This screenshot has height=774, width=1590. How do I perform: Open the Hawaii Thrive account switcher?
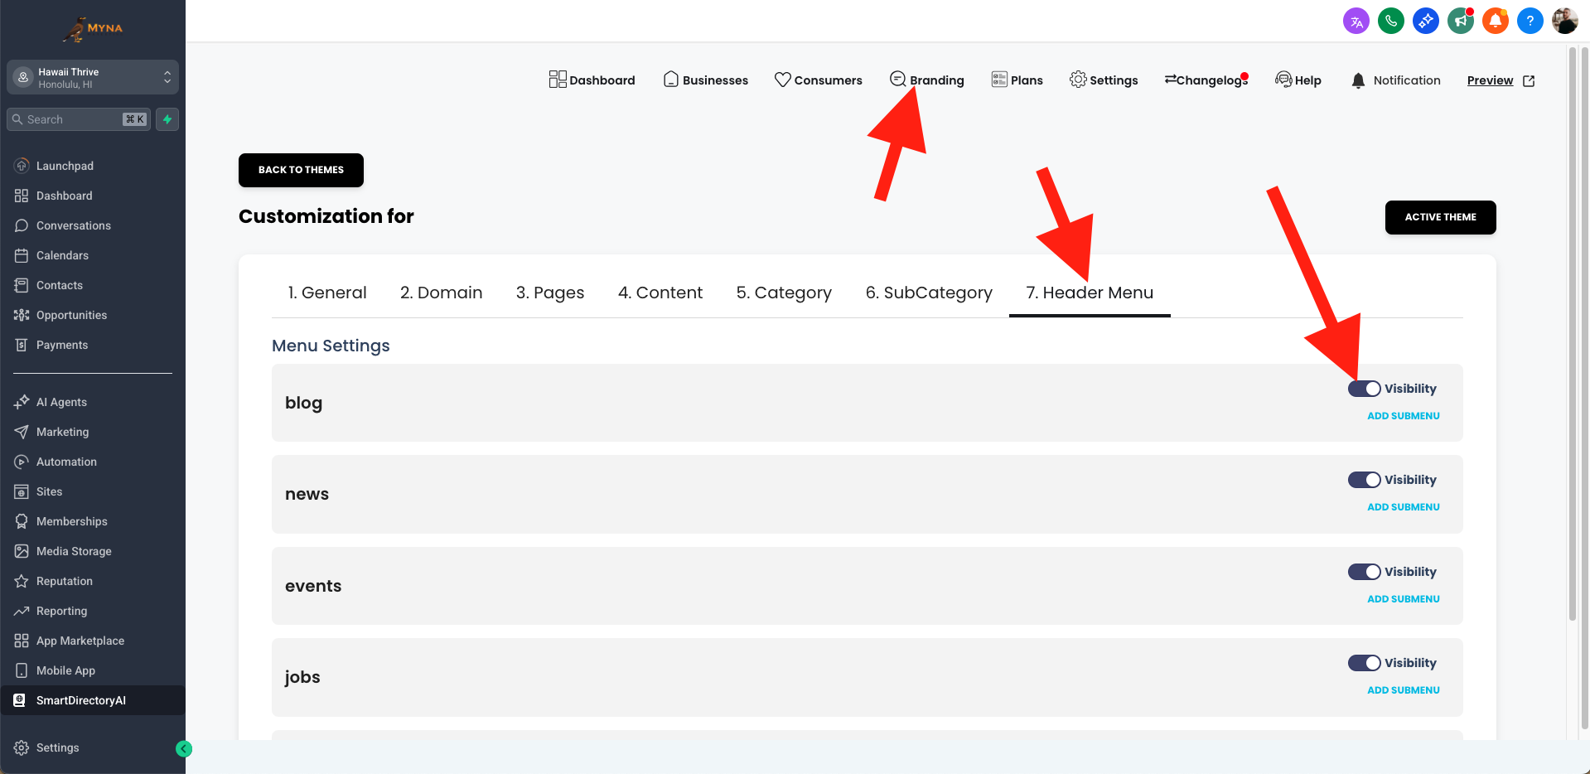93,77
